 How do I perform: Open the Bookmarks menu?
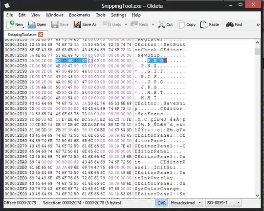(80, 15)
